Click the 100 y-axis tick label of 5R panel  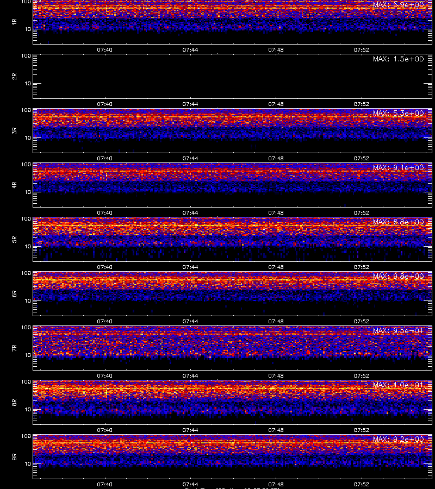pyautogui.click(x=26, y=218)
